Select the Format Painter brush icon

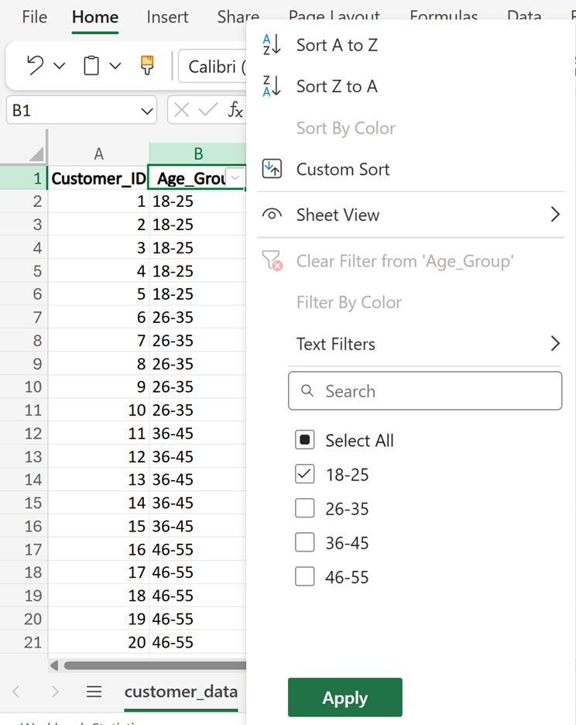point(146,67)
